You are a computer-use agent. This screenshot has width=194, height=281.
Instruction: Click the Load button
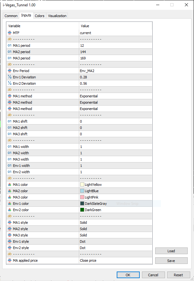171,251
